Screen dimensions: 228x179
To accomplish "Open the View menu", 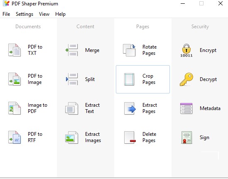I will tap(44, 14).
